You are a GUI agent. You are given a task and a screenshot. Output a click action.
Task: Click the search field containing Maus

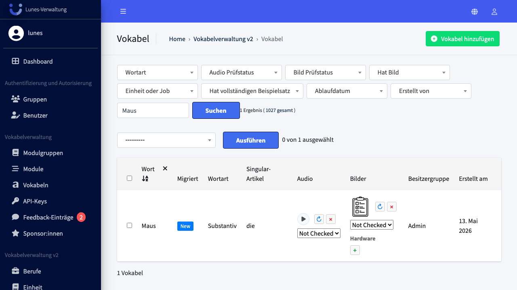point(153,110)
